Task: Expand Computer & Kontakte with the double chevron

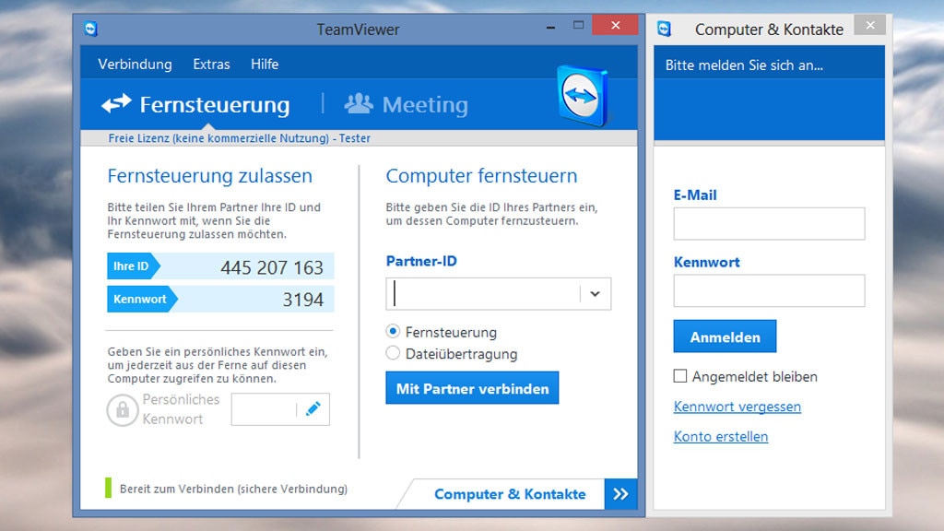Action: [620, 494]
